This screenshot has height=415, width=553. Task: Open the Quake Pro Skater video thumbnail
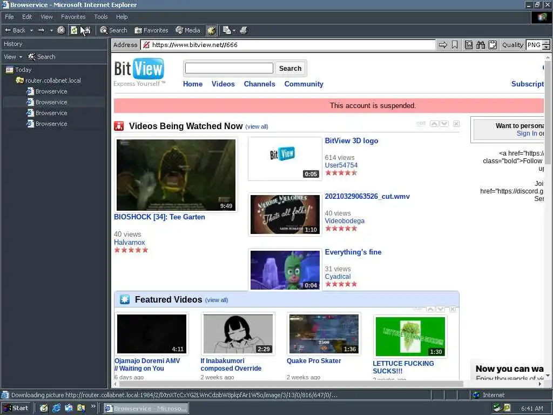tap(324, 334)
